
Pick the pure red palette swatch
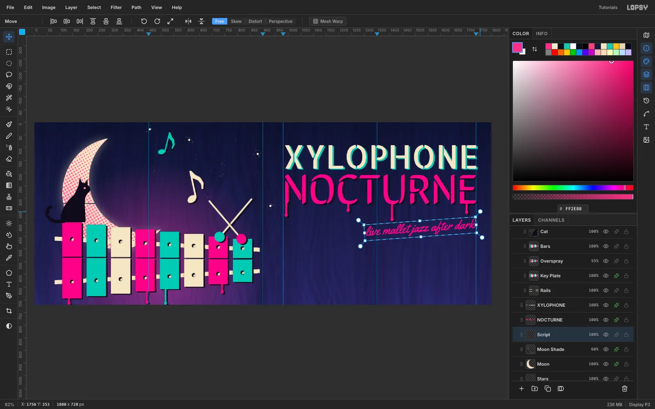pos(555,52)
